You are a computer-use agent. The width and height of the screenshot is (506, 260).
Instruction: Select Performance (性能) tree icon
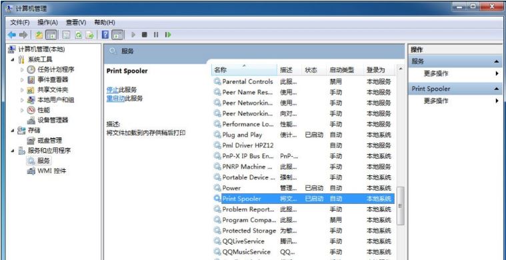[x=31, y=110]
